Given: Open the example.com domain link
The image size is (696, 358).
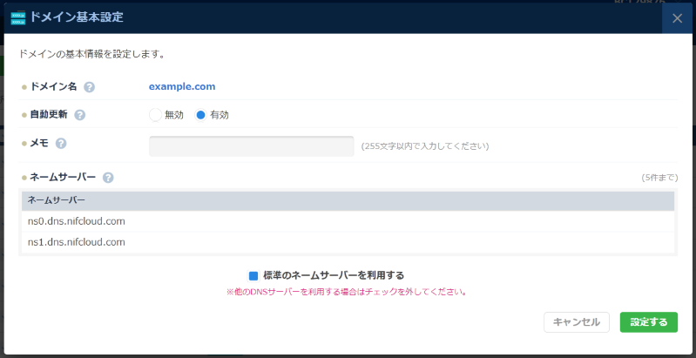Looking at the screenshot, I should 182,86.
